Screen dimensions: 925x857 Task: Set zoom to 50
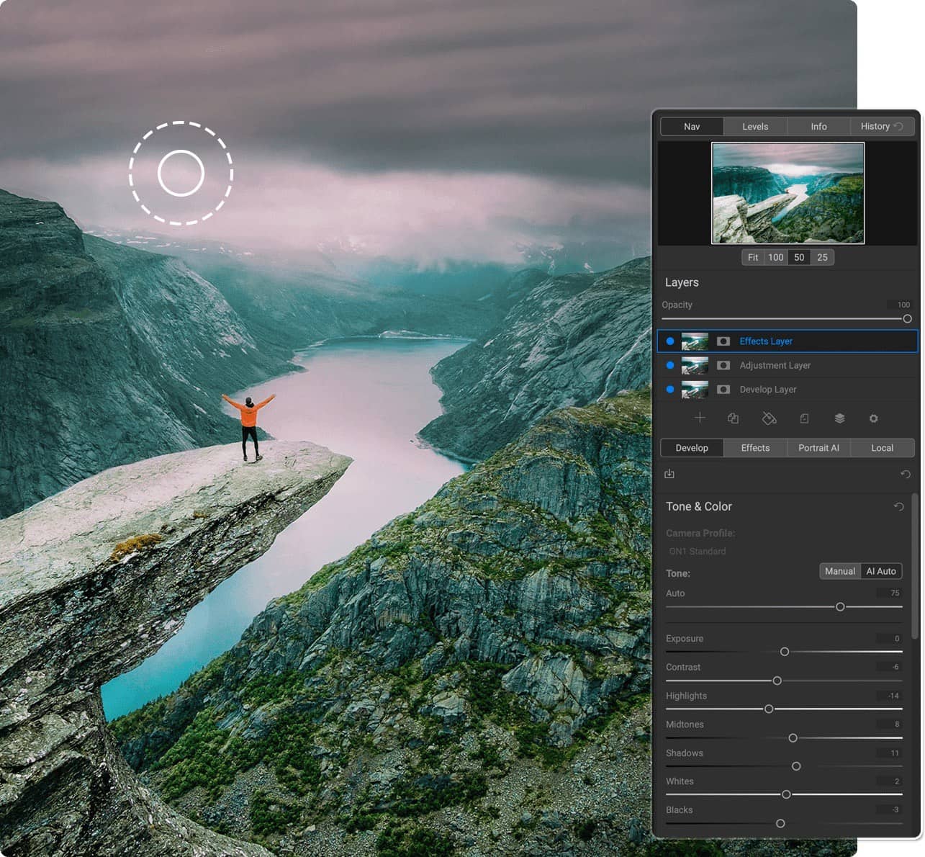coord(799,257)
